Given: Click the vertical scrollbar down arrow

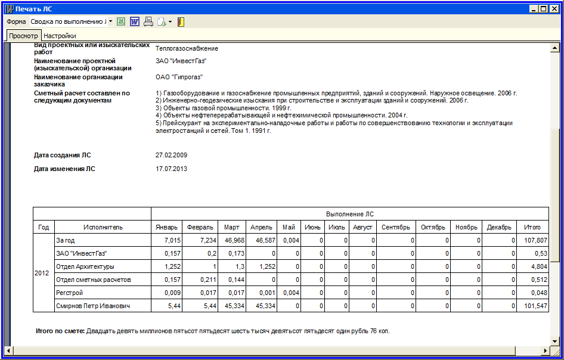Looking at the screenshot, I should [x=555, y=342].
